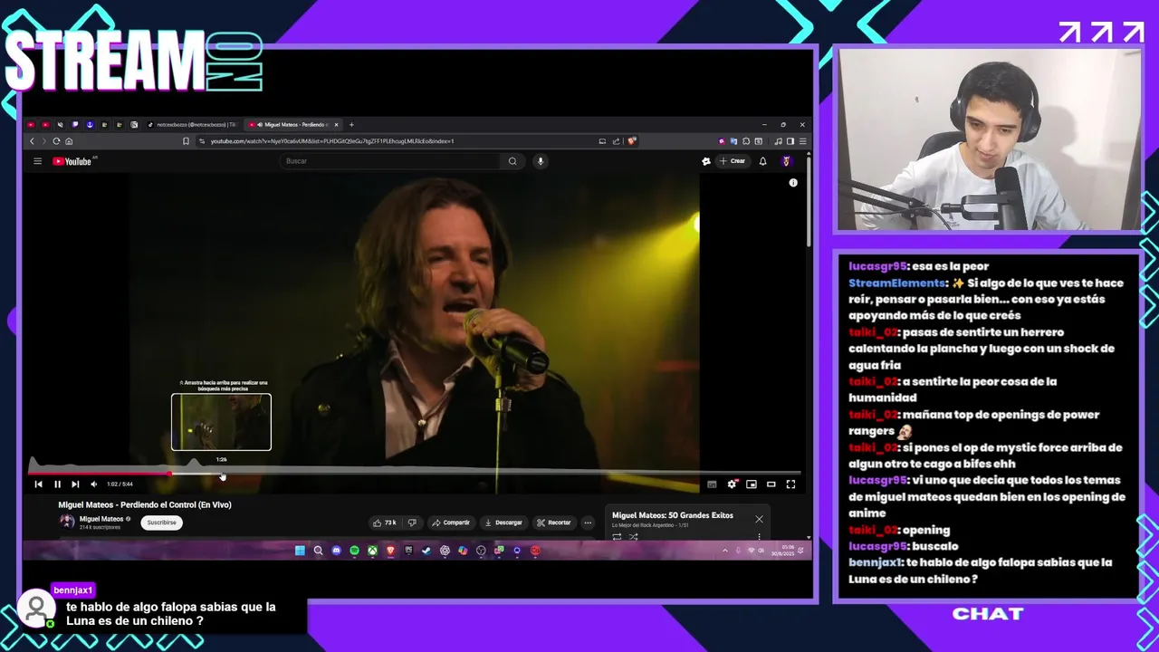Image resolution: width=1159 pixels, height=652 pixels.
Task: Open the YouTube hamburger guide menu
Action: point(37,161)
